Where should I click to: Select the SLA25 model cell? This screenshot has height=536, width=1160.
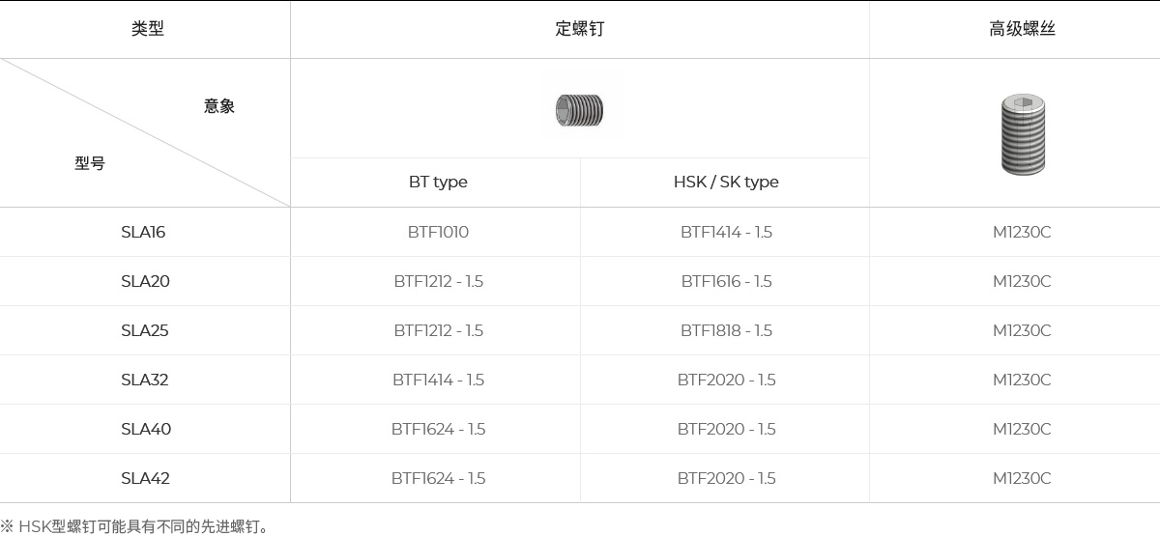[x=145, y=330]
